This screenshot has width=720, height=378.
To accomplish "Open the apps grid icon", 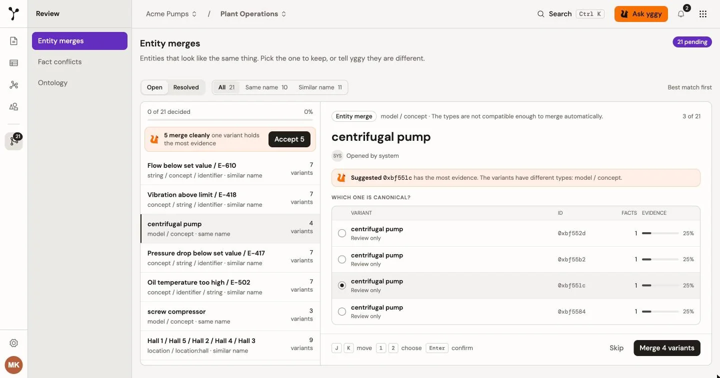I will point(703,14).
